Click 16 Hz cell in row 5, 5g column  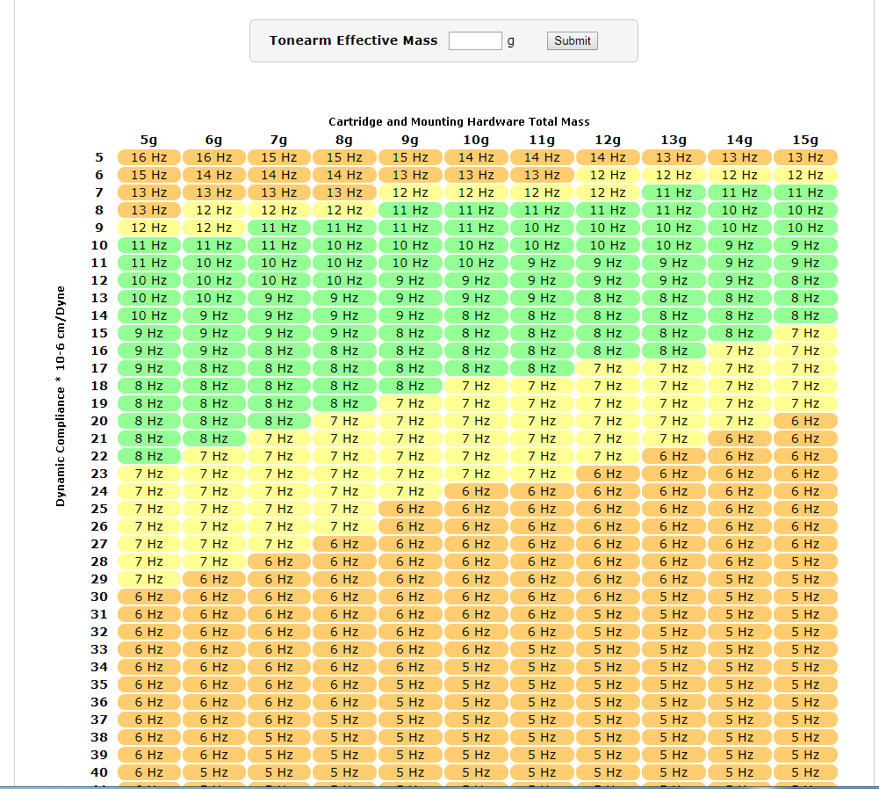(x=148, y=157)
